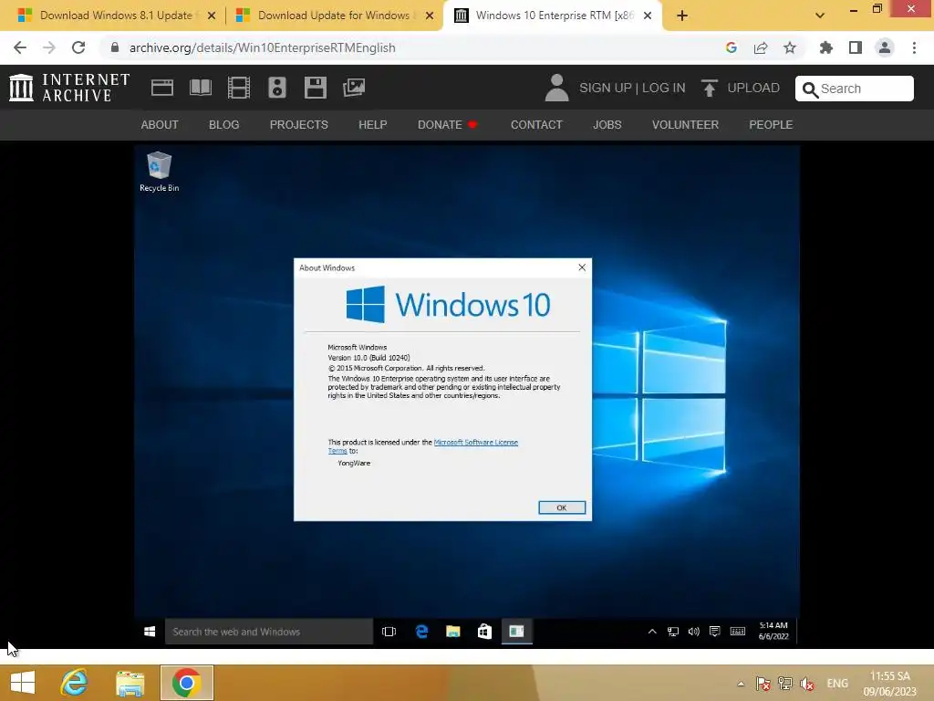Open the Internet Archive images icon
Viewport: 934px width, 701px height.
(x=354, y=88)
